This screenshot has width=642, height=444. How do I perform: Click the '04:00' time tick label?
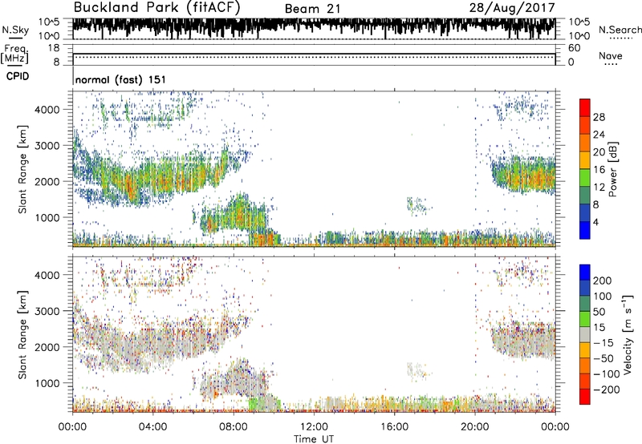[153, 427]
